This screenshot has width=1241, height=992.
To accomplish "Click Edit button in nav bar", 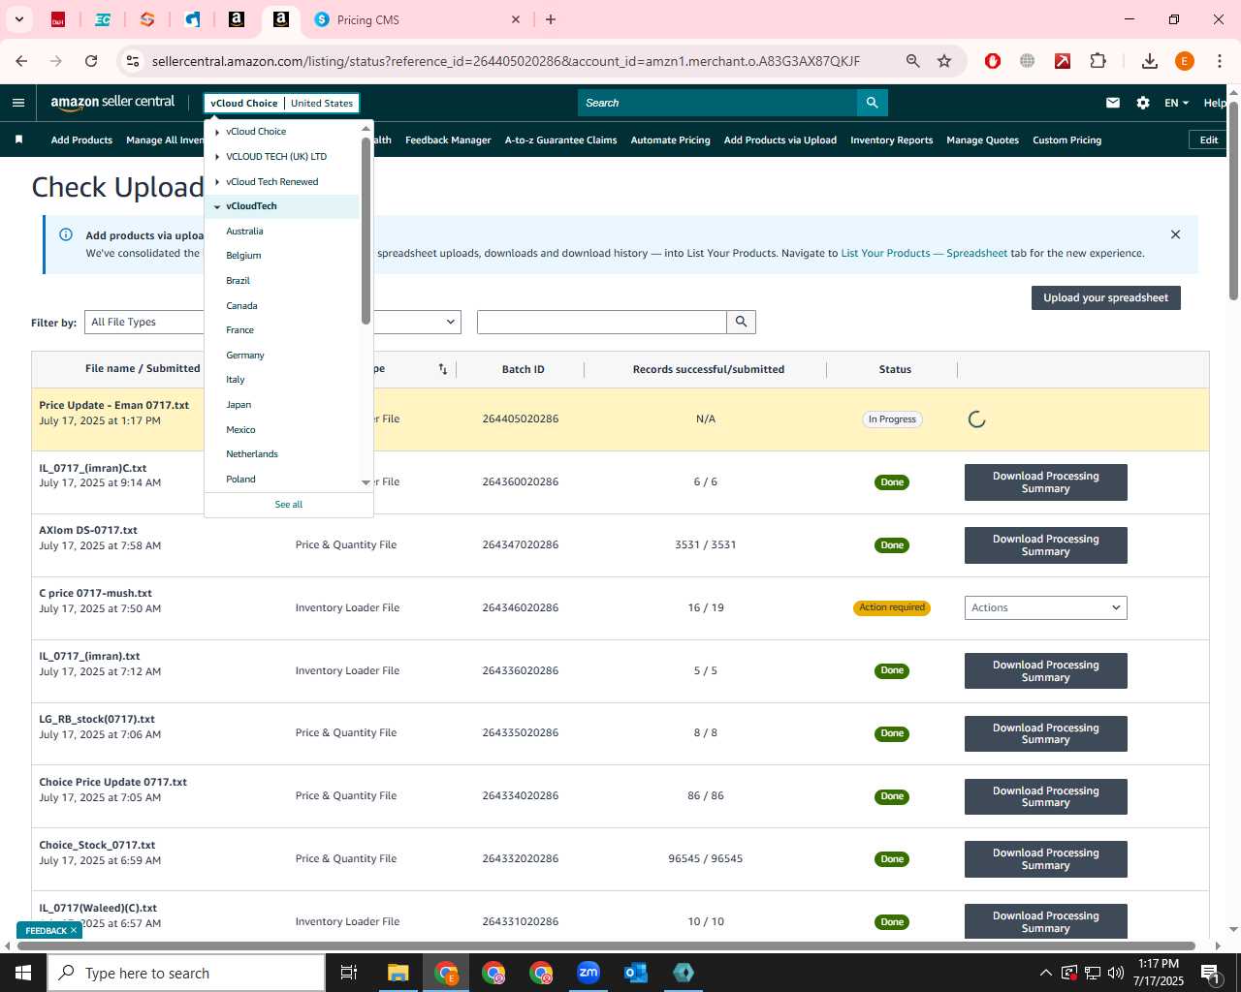I will pyautogui.click(x=1208, y=139).
